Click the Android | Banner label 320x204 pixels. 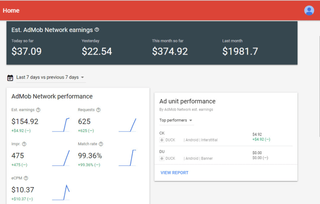coord(199,158)
